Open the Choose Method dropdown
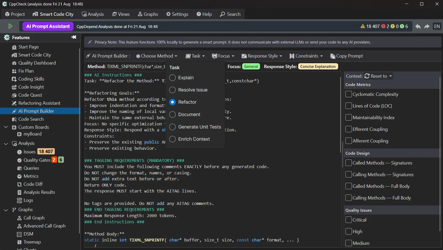This screenshot has height=250, width=443. pos(157,56)
